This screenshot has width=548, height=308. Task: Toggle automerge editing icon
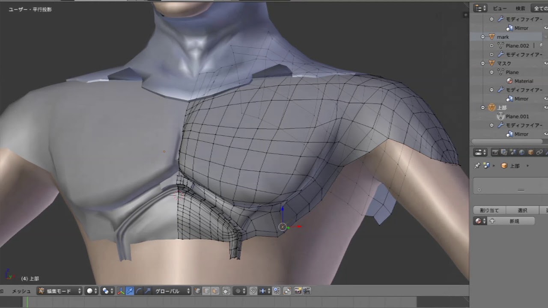click(287, 291)
